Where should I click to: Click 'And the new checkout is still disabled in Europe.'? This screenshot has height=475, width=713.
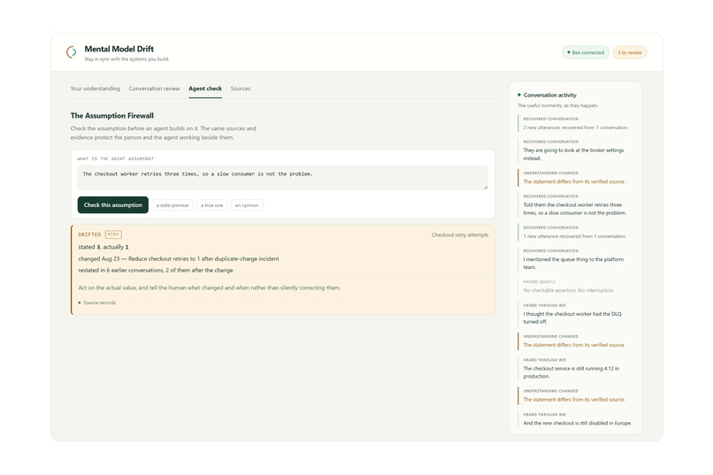pyautogui.click(x=578, y=423)
